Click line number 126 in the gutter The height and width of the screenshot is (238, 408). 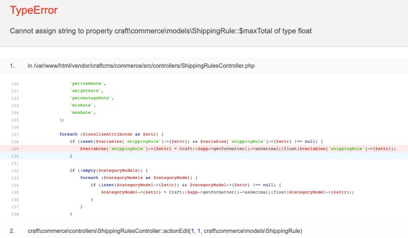pos(15,127)
